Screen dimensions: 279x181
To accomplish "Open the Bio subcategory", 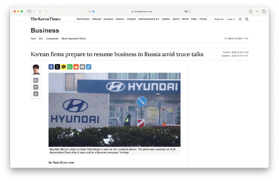I will pyautogui.click(x=41, y=39).
